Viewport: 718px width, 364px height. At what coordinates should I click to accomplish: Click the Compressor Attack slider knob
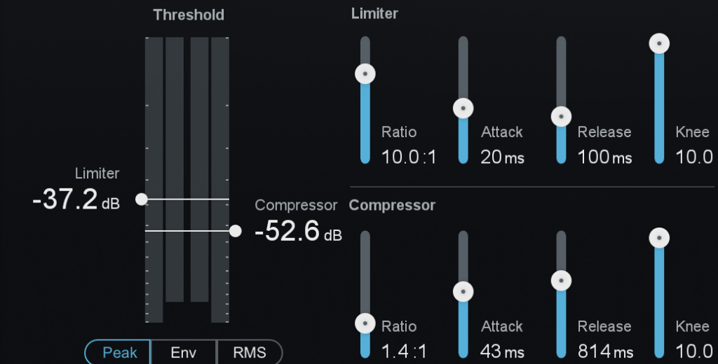click(x=463, y=292)
